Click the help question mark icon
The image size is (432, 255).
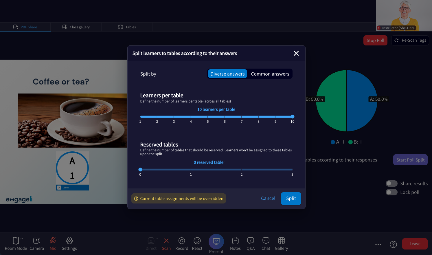[x=393, y=244]
